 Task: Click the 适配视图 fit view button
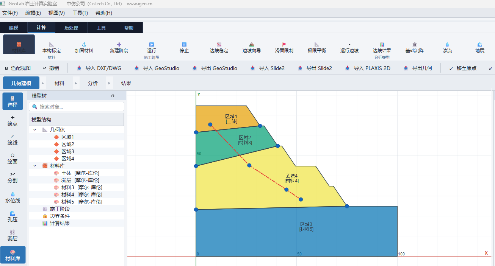pyautogui.click(x=18, y=68)
